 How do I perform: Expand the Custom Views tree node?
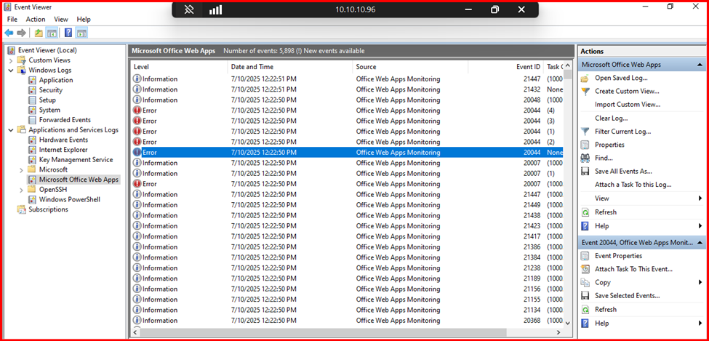click(x=11, y=60)
